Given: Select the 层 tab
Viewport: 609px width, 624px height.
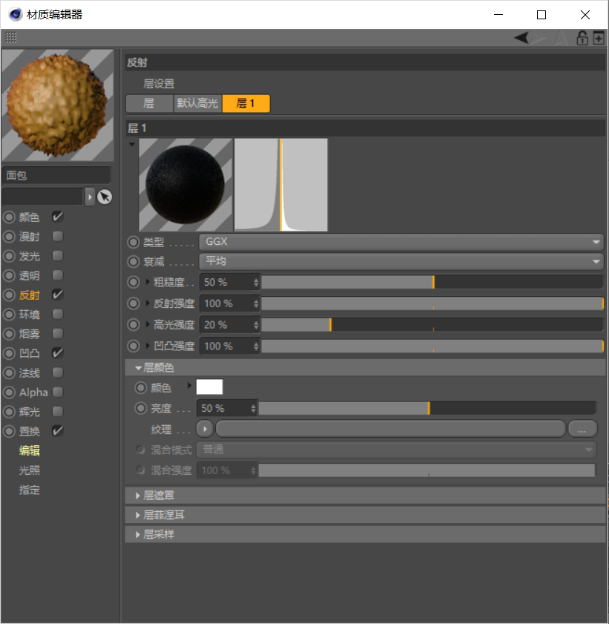Looking at the screenshot, I should click(149, 104).
